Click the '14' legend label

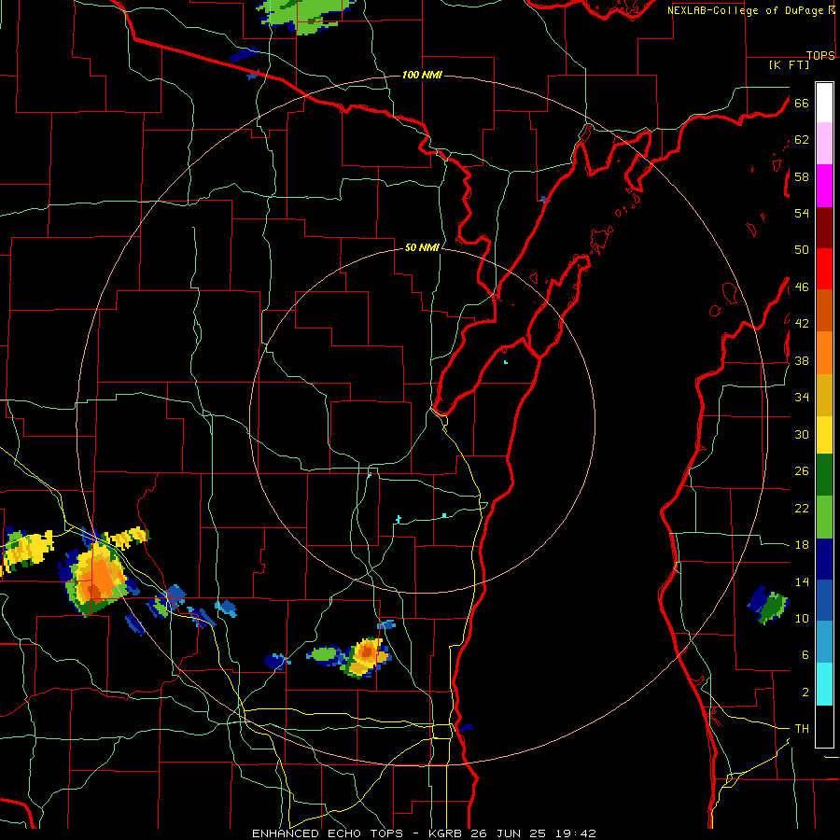pos(802,581)
